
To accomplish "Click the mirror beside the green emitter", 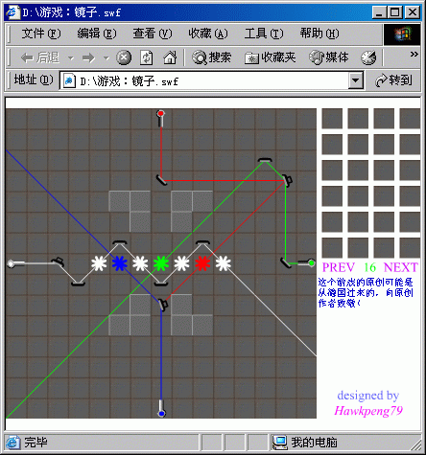I will [286, 263].
